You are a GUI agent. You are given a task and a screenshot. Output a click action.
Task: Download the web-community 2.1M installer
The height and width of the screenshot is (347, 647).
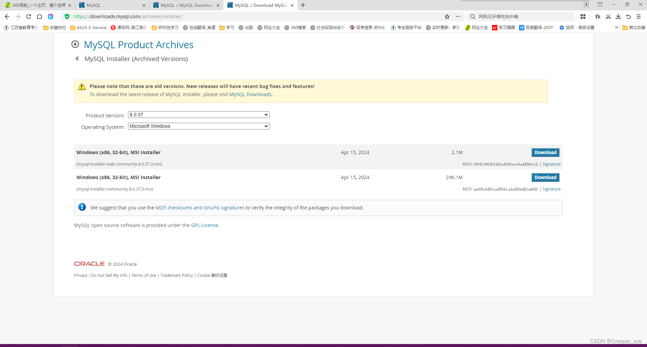pyautogui.click(x=545, y=152)
